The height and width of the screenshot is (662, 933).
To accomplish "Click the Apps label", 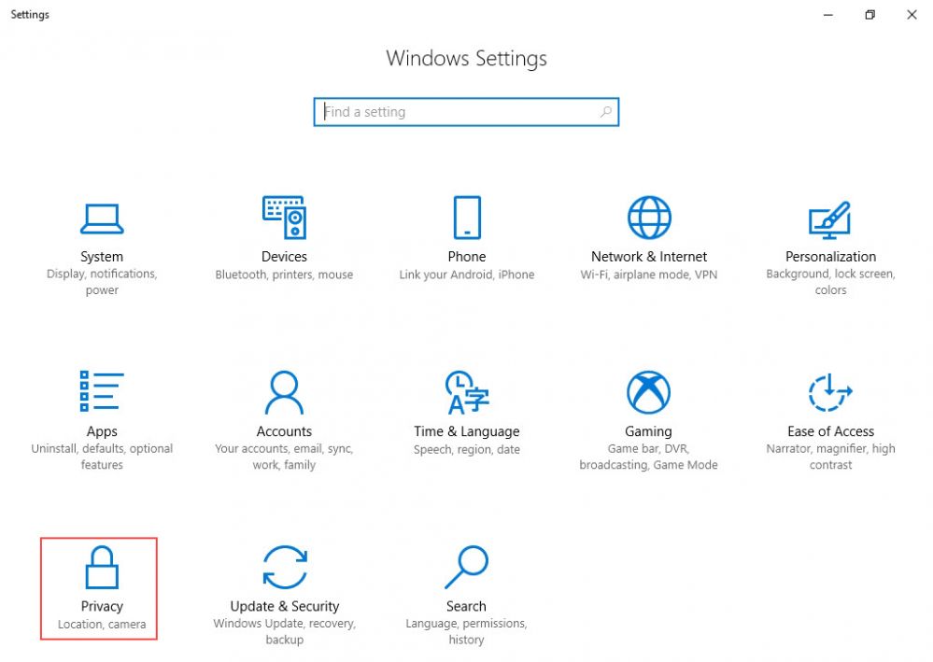I will (102, 431).
